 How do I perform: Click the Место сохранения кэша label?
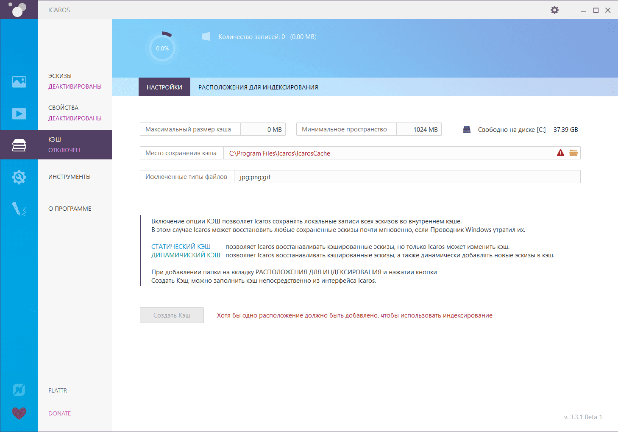(x=181, y=153)
